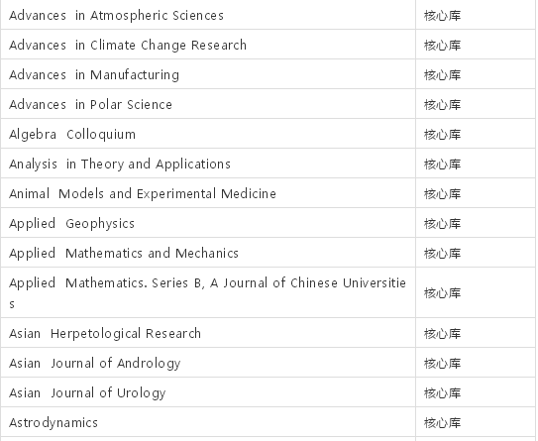This screenshot has height=441, width=538.
Task: Select the Advances in Atmospheric Sciences entry
Action: (116, 16)
